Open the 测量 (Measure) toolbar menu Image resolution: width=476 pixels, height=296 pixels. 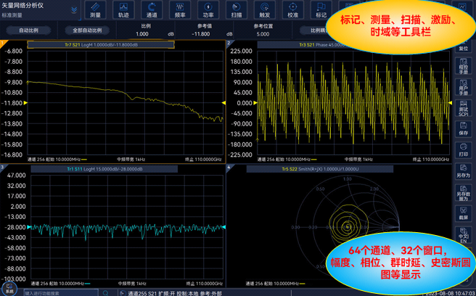pyautogui.click(x=95, y=9)
